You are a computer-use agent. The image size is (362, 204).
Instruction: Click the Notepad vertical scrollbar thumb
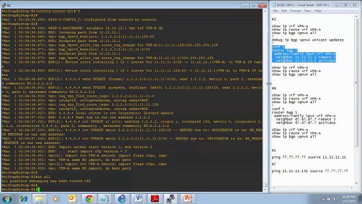click(356, 83)
